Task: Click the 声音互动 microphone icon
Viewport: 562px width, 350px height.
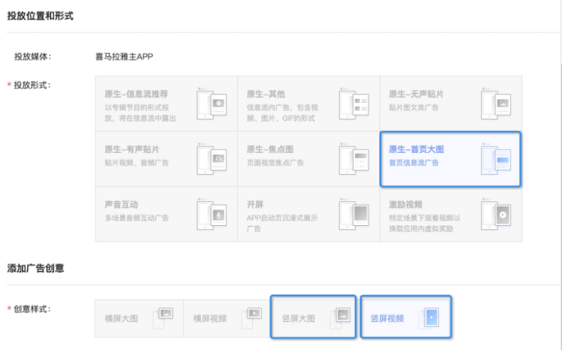Action: [214, 214]
